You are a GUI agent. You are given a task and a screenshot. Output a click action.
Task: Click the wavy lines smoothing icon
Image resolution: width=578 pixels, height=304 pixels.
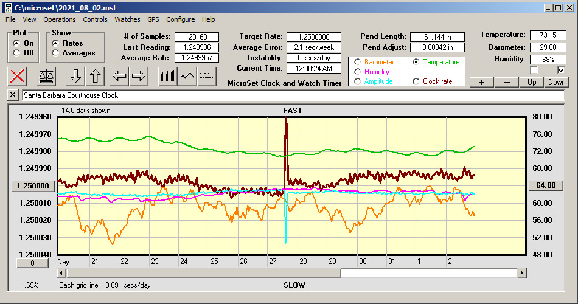click(x=207, y=76)
